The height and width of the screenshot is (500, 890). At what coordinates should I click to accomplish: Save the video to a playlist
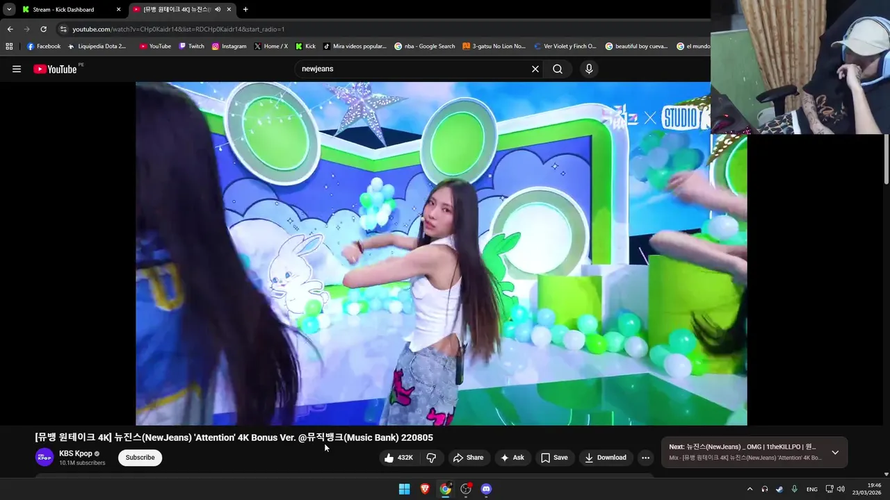[x=554, y=458]
